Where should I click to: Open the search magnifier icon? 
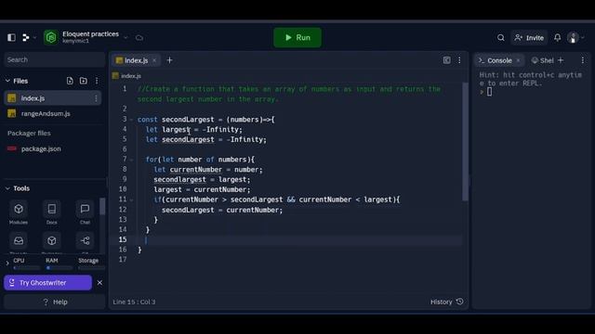pos(500,37)
